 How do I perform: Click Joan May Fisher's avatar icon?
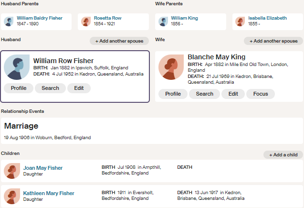(11, 171)
